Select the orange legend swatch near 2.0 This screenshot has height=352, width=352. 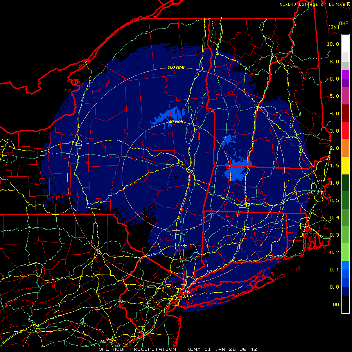pyautogui.click(x=345, y=148)
